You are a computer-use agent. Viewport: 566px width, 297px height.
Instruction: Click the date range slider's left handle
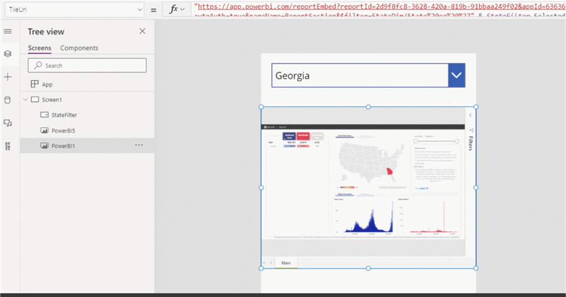[416, 142]
